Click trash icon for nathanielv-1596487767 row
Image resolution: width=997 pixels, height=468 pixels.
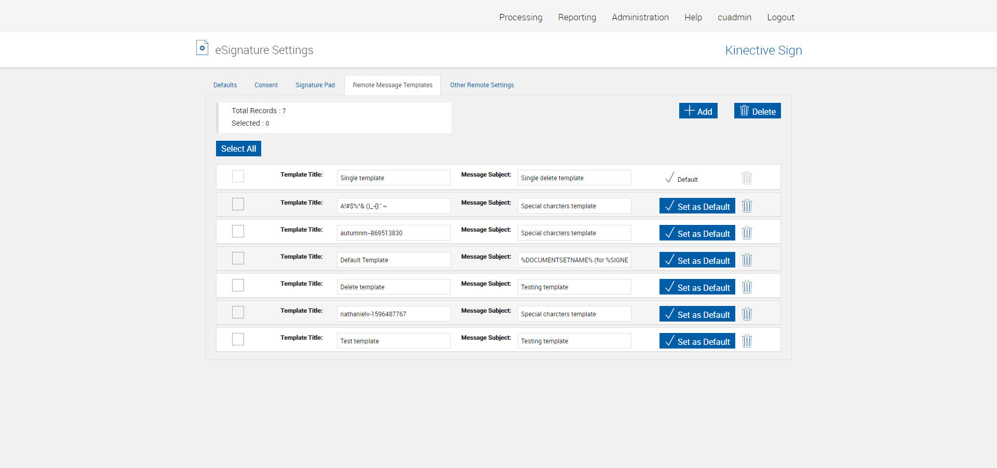click(x=747, y=314)
